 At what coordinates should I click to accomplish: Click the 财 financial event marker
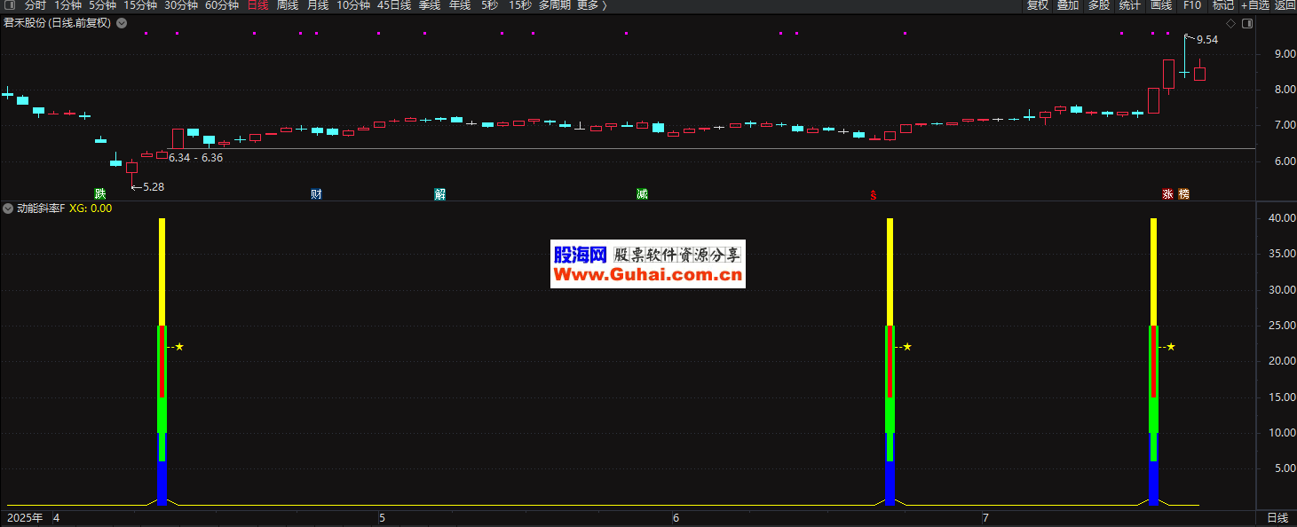click(316, 193)
